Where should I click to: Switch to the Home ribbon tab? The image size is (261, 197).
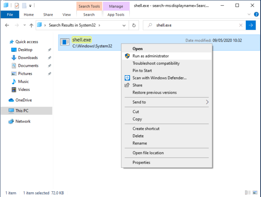coord(29,15)
